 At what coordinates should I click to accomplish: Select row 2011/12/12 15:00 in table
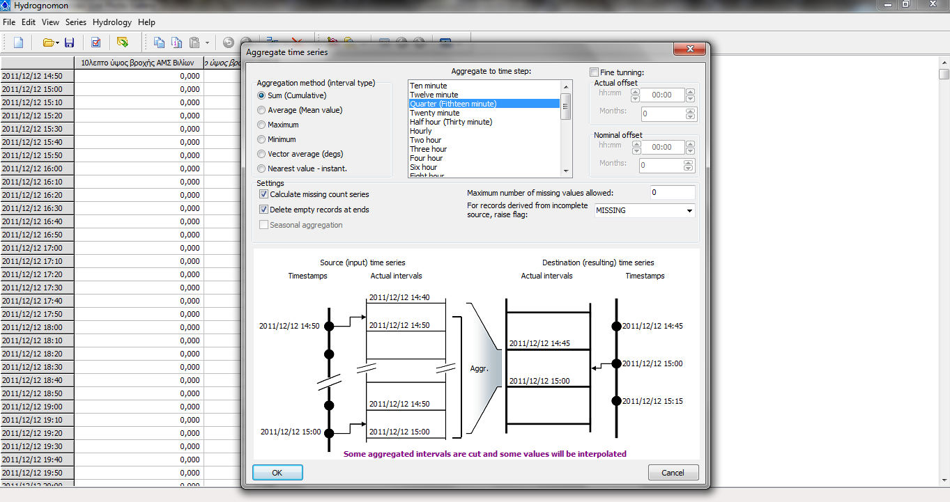pos(37,89)
